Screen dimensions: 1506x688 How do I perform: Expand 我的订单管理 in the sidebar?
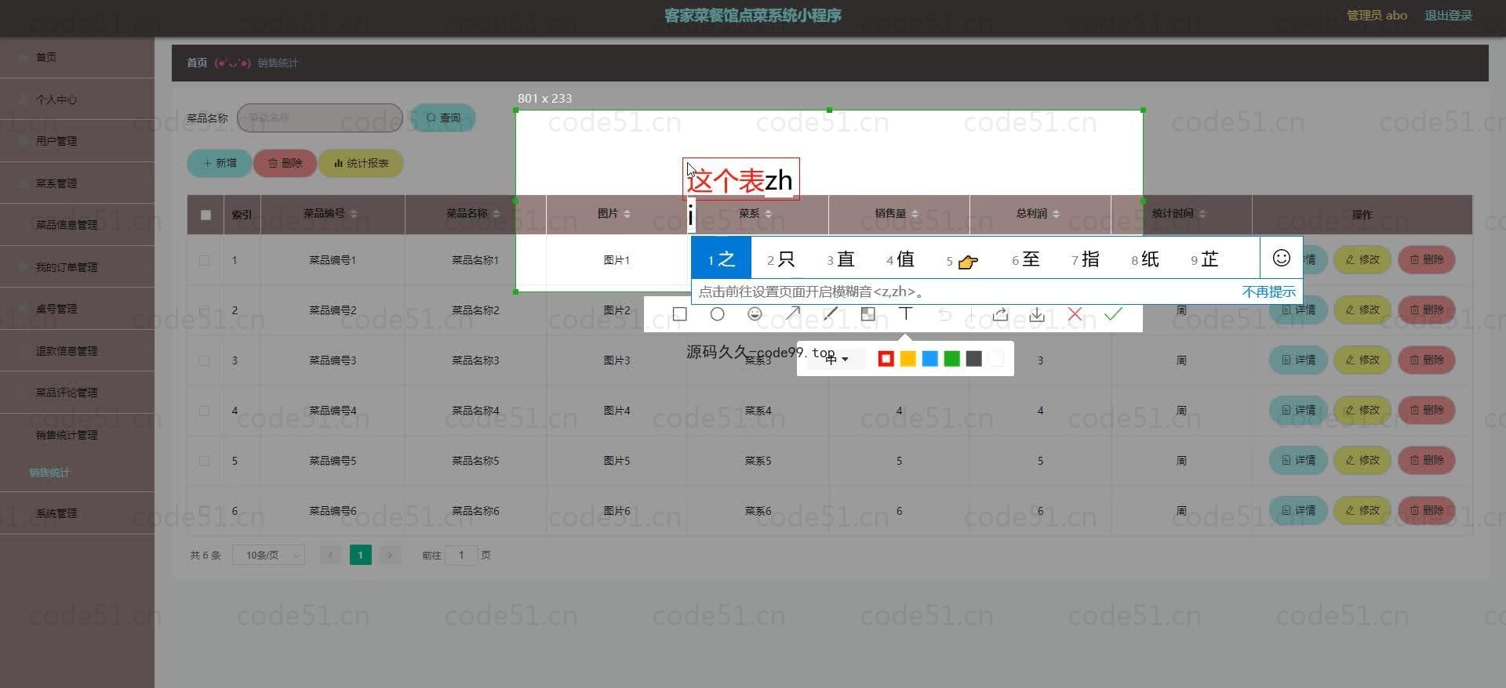77,267
